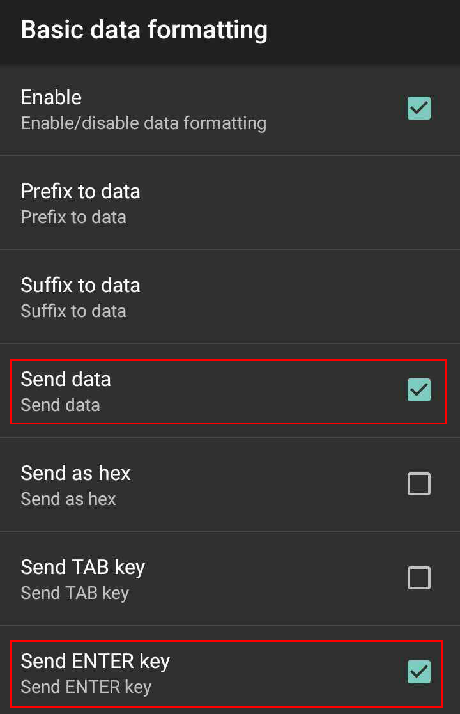Tap the Send ENTER key row title

(95, 661)
